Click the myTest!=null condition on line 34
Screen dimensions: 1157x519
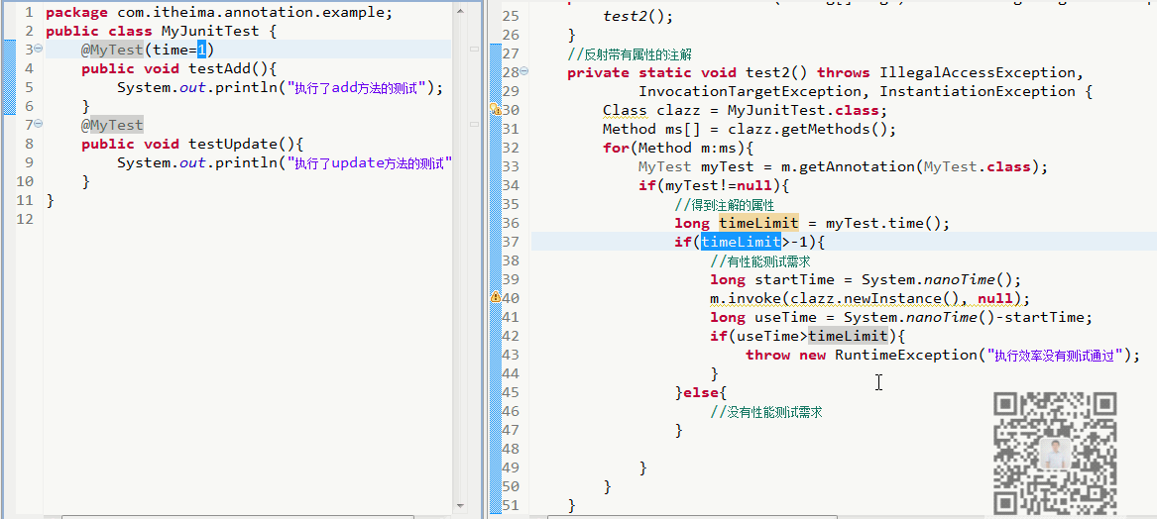tap(719, 185)
